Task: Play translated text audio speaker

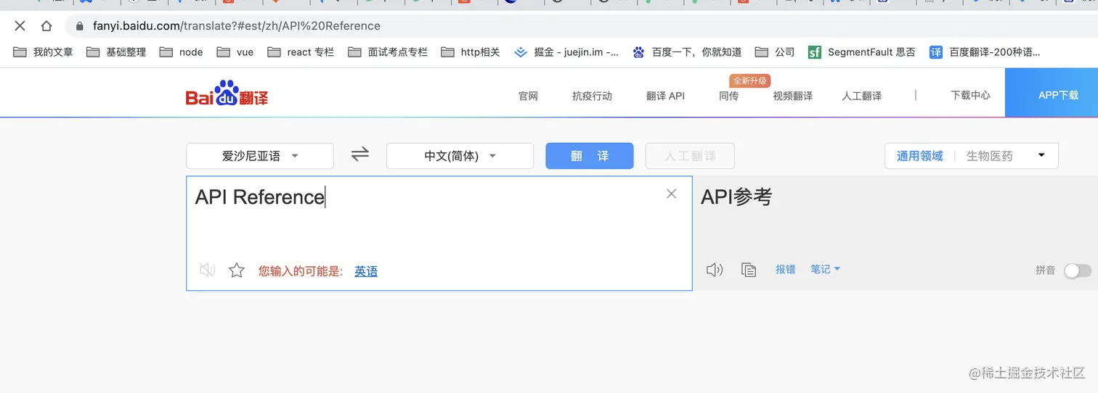Action: [715, 270]
